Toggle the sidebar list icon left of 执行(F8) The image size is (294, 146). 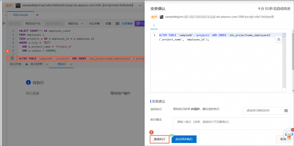4,24
